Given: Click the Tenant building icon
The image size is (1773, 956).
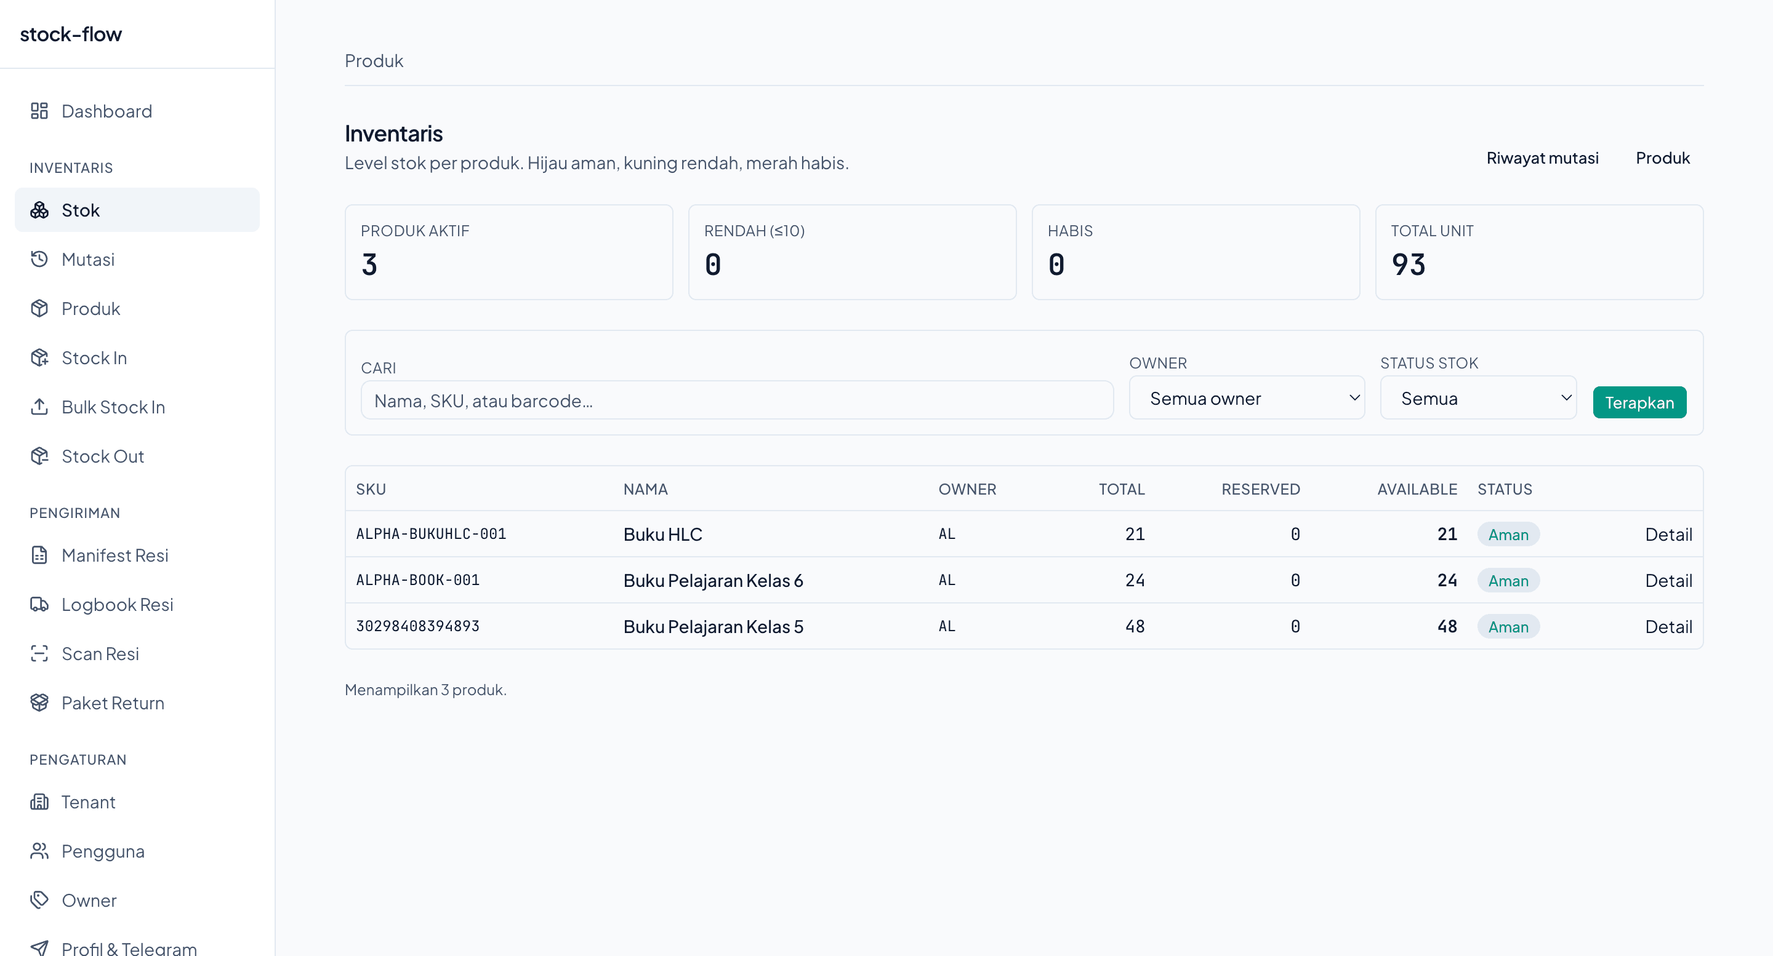Looking at the screenshot, I should click(39, 802).
